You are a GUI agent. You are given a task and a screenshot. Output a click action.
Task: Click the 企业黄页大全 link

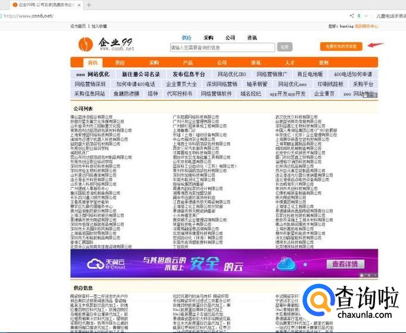pos(182,84)
